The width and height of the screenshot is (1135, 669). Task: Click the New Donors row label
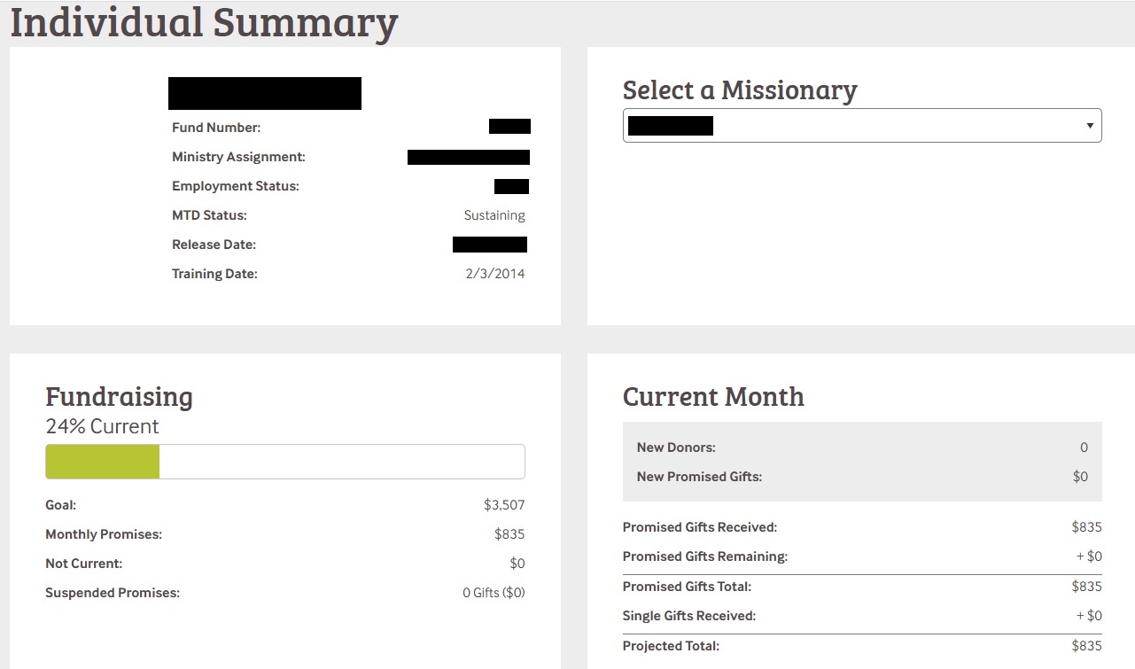(676, 447)
